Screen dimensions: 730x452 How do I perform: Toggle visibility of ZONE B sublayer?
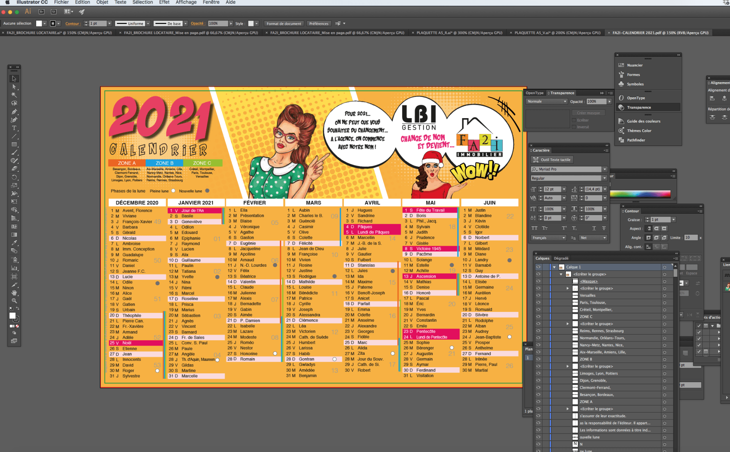(538, 359)
